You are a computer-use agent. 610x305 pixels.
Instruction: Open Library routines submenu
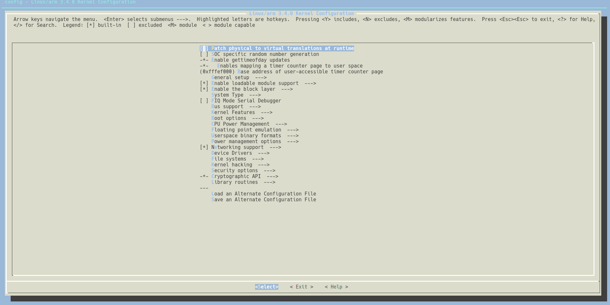243,182
